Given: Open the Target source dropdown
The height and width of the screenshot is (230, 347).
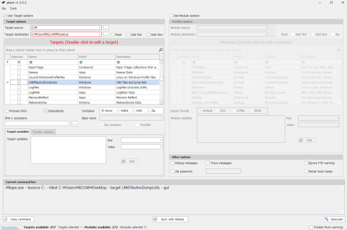Looking at the screenshot, I should point(99,28).
